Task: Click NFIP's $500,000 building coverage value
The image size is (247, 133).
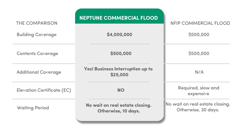Action: 199,34
